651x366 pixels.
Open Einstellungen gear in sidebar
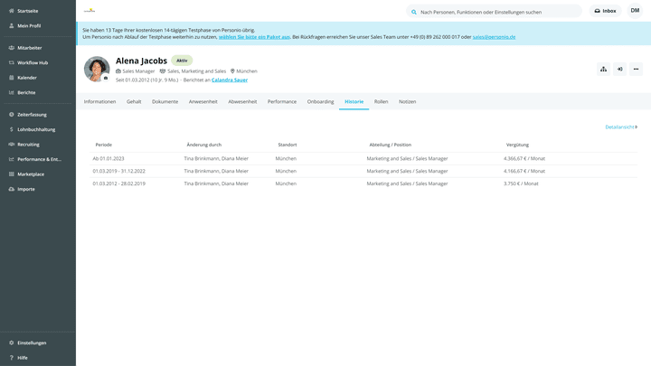(x=10, y=343)
